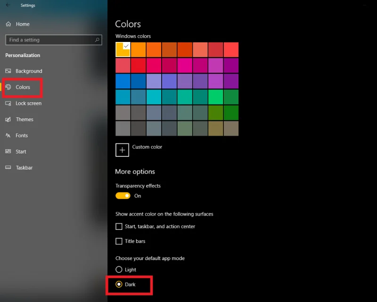Screen dimensions: 377x302
Task: Turn off Transparency effects toggle
Action: tap(123, 196)
